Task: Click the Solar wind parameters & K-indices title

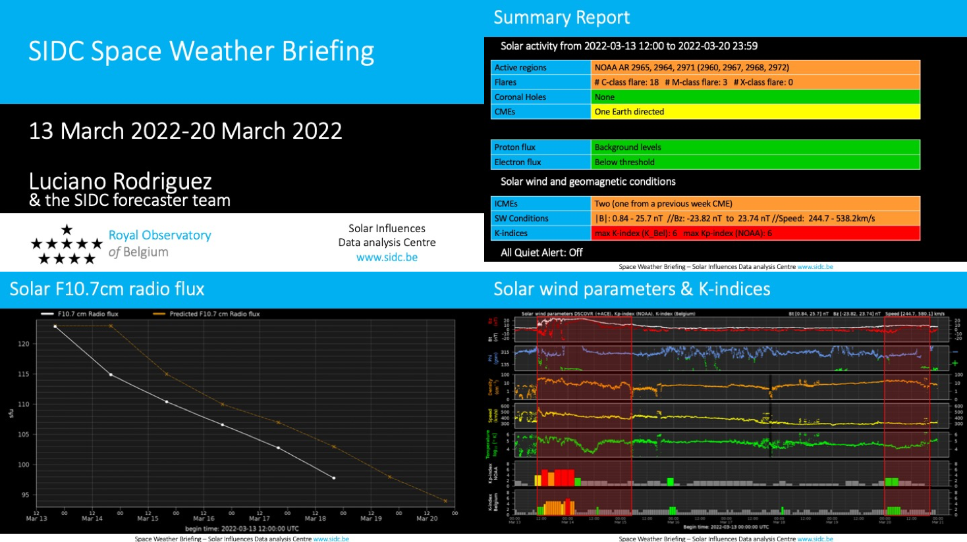Action: click(632, 289)
